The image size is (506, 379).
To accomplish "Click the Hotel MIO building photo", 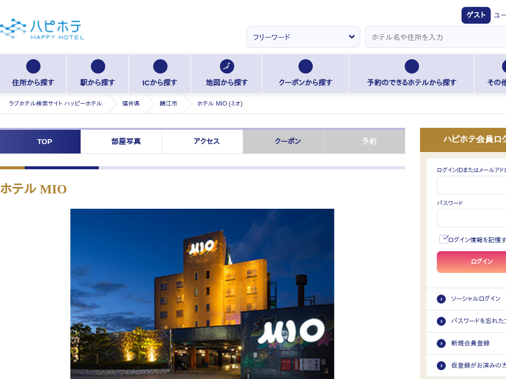I will (x=202, y=294).
